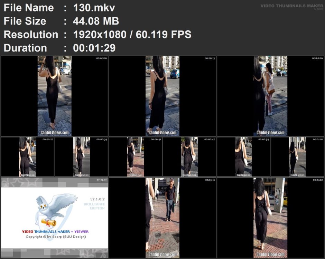Select the small thumbnail at 00:01:01

(x=297, y=157)
